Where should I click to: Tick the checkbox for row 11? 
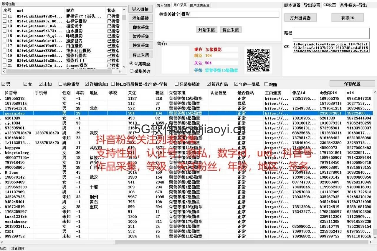tap(4, 16)
